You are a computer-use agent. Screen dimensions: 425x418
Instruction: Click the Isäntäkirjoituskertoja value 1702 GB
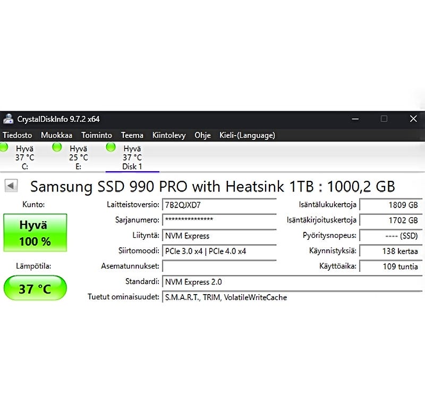[x=391, y=220]
